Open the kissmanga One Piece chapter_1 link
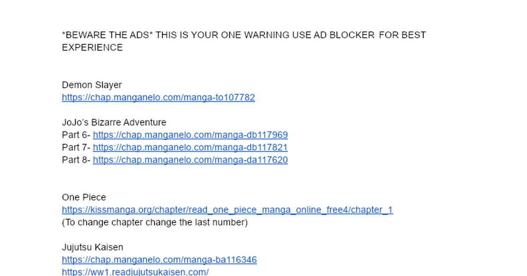The height and width of the screenshot is (276, 527). (x=227, y=210)
